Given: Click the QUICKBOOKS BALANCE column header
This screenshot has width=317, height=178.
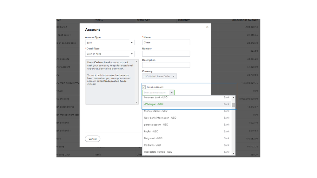Looking at the screenshot, I should coord(245,20).
